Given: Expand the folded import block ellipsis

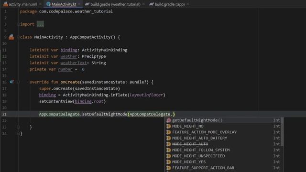Looking at the screenshot, I should pyautogui.click(x=40, y=24).
